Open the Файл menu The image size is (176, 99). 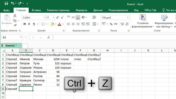click(6, 10)
